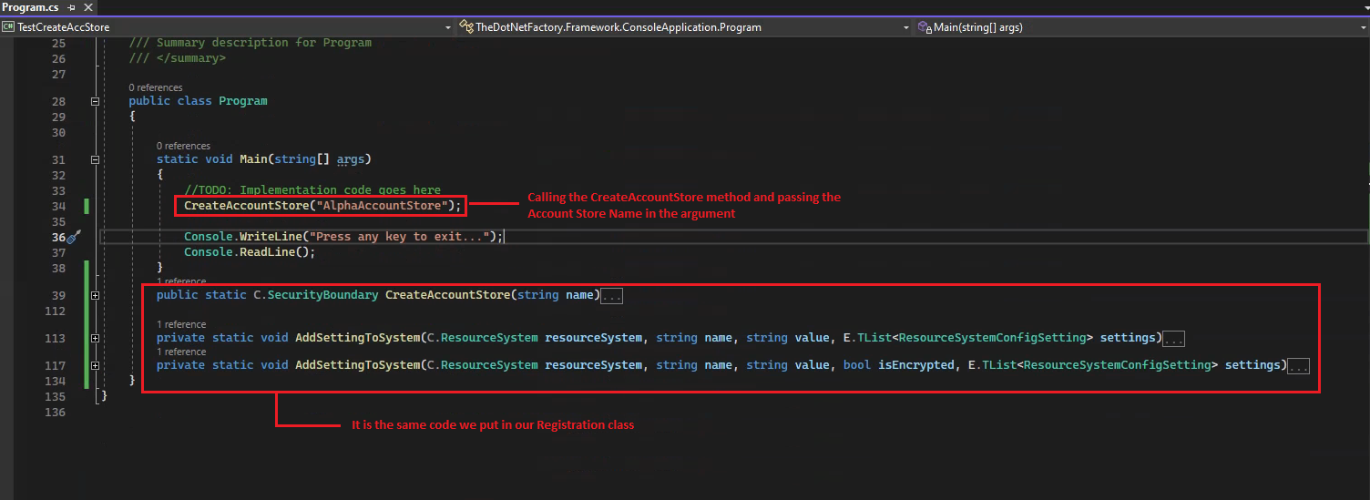Open "0 references" CodeLens above class Program
This screenshot has width=1370, height=500.
pyautogui.click(x=156, y=87)
